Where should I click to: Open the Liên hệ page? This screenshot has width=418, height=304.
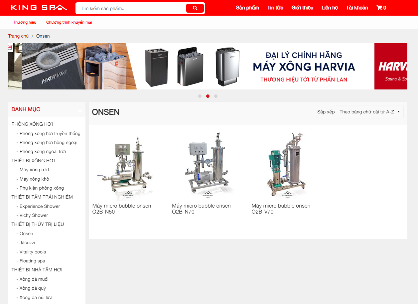tap(330, 8)
